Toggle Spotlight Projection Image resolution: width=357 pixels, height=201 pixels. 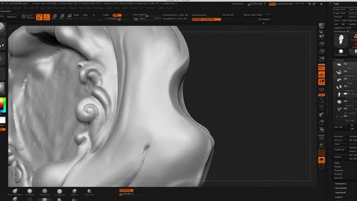pyautogui.click(x=206, y=19)
